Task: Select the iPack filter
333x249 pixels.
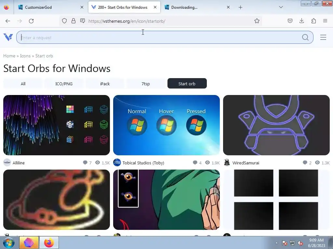Action: (x=105, y=84)
